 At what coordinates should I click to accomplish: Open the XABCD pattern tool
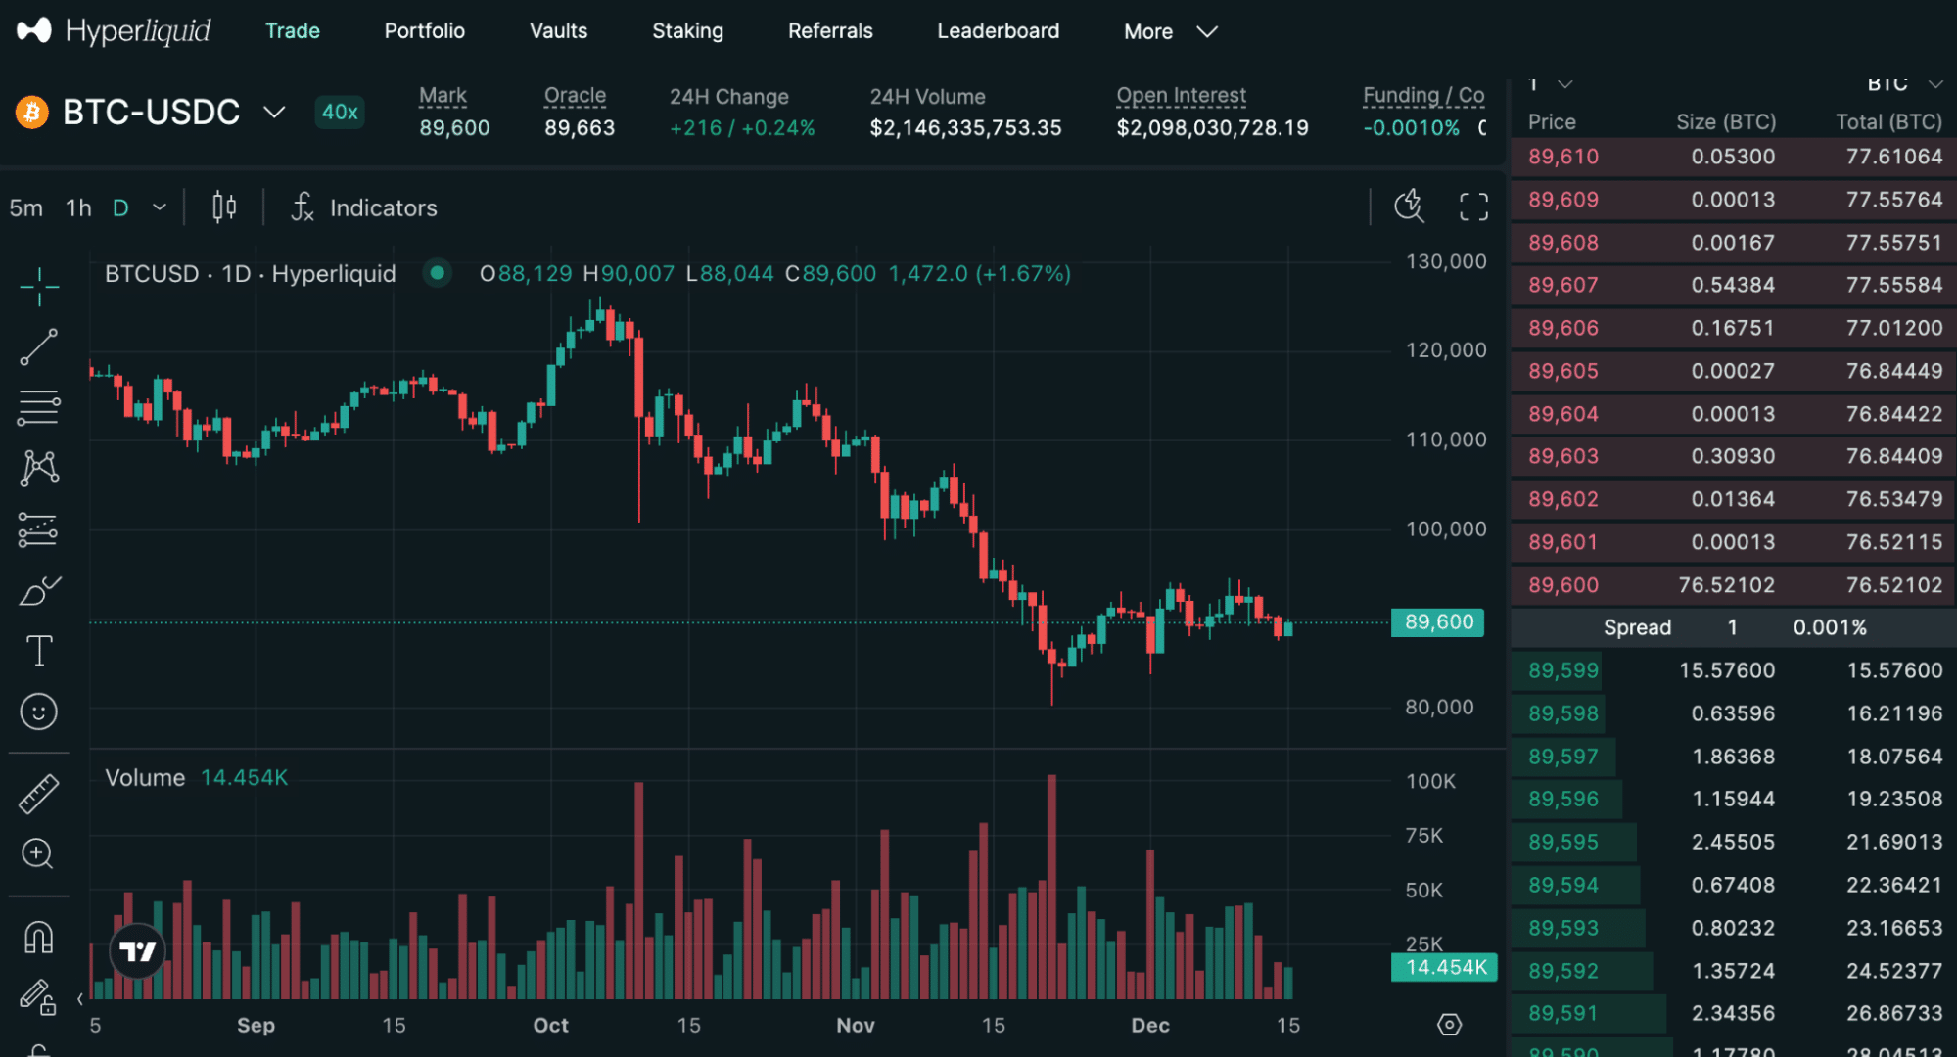pyautogui.click(x=38, y=468)
